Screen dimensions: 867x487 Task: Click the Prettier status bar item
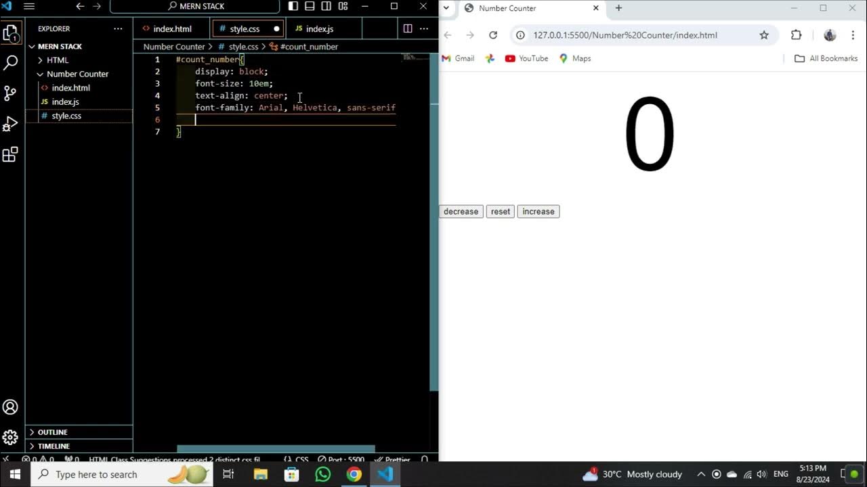click(393, 460)
